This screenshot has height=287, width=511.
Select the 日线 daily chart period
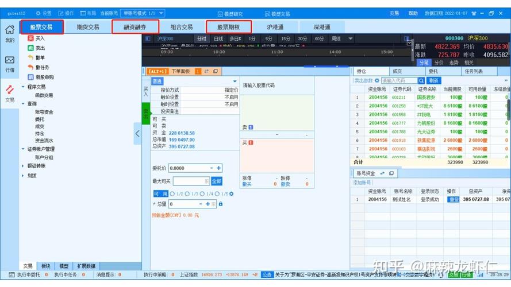tap(218, 38)
